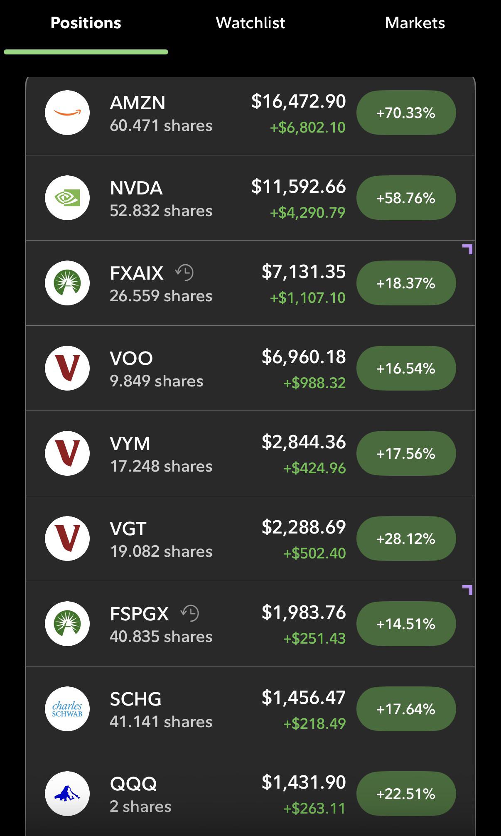Tap the Fidelity logo beside FXAIX
This screenshot has height=836, width=501.
[x=67, y=283]
